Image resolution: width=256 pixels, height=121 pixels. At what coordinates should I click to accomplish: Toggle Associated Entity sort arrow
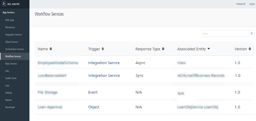point(209,49)
